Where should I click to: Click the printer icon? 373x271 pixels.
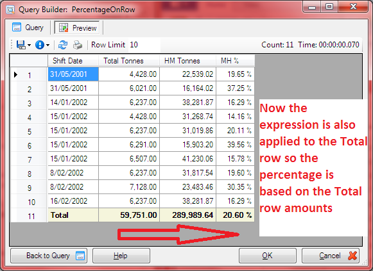click(x=78, y=45)
